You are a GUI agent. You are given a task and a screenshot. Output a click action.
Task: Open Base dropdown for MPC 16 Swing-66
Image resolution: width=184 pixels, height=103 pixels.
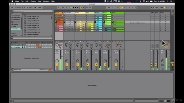[x=28, y=45]
